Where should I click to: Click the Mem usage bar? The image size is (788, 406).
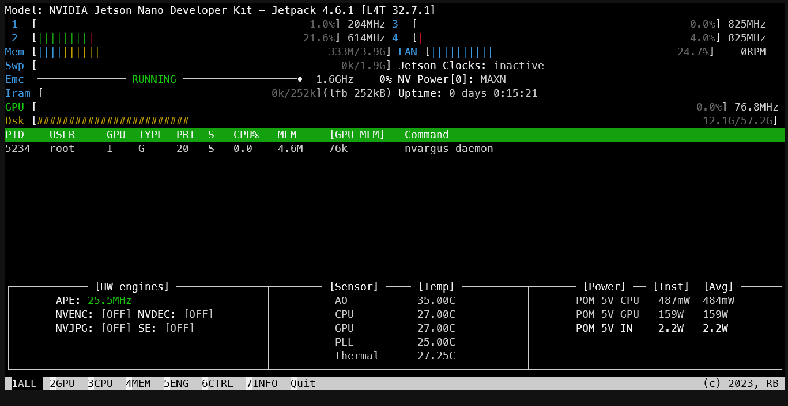[x=210, y=52]
